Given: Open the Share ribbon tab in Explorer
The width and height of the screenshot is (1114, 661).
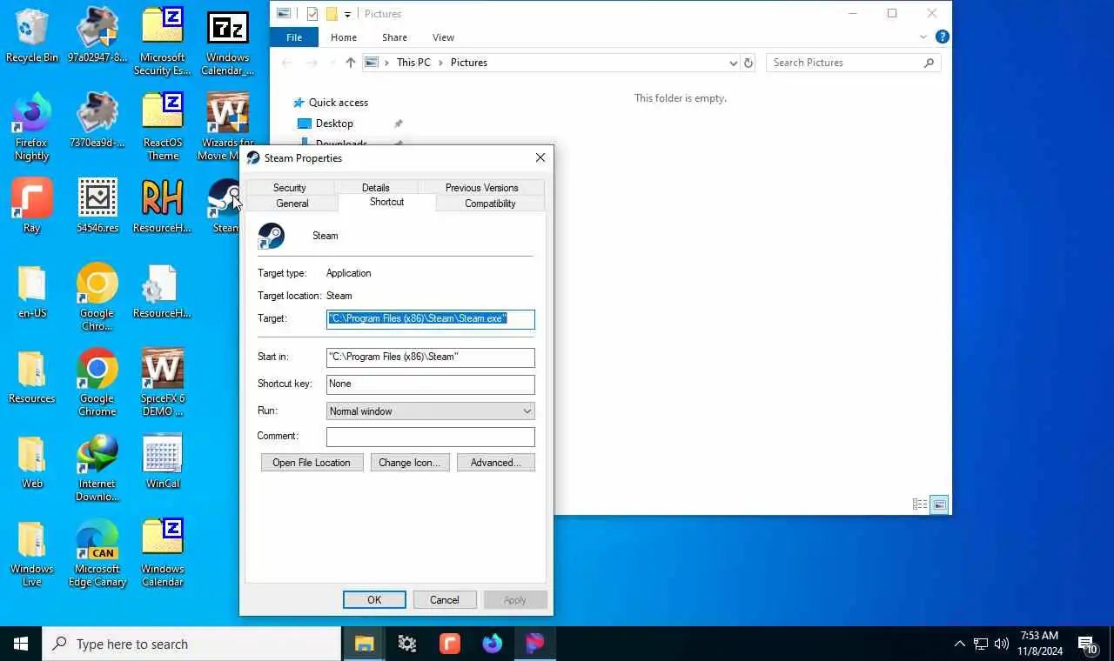Looking at the screenshot, I should [x=394, y=37].
